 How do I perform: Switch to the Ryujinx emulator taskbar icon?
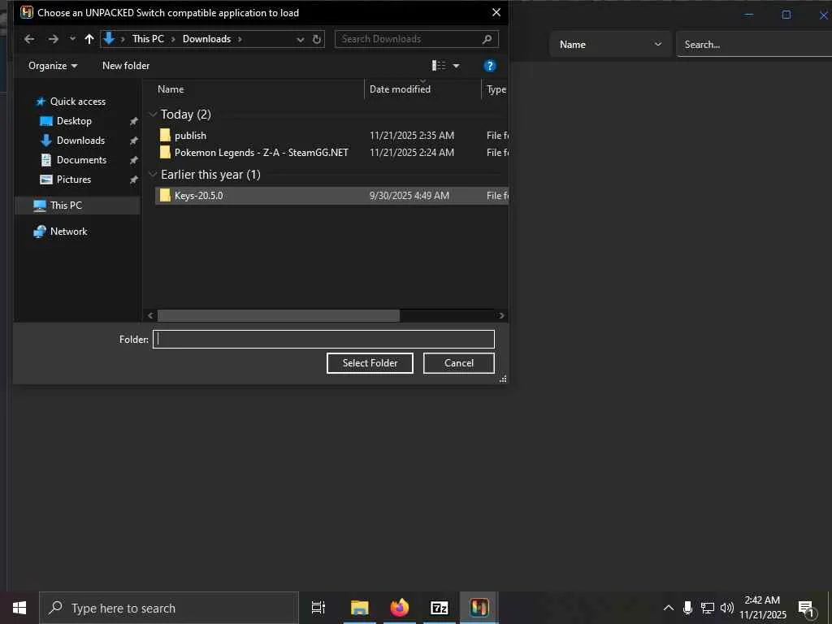[479, 608]
